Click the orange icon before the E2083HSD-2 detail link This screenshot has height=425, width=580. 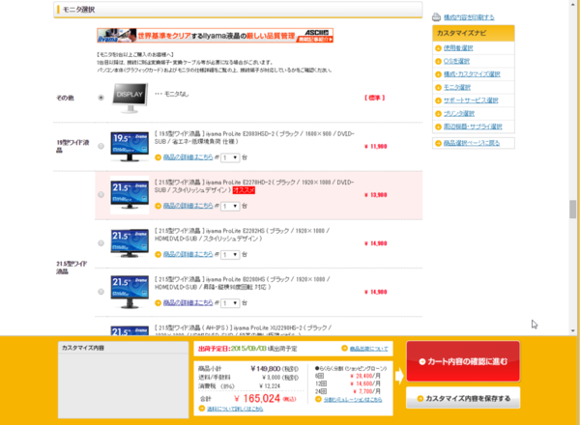click(158, 157)
